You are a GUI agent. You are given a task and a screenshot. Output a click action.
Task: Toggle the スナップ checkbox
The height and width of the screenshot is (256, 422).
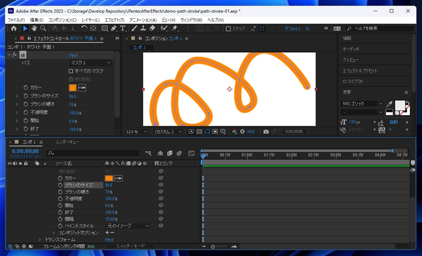(228, 29)
